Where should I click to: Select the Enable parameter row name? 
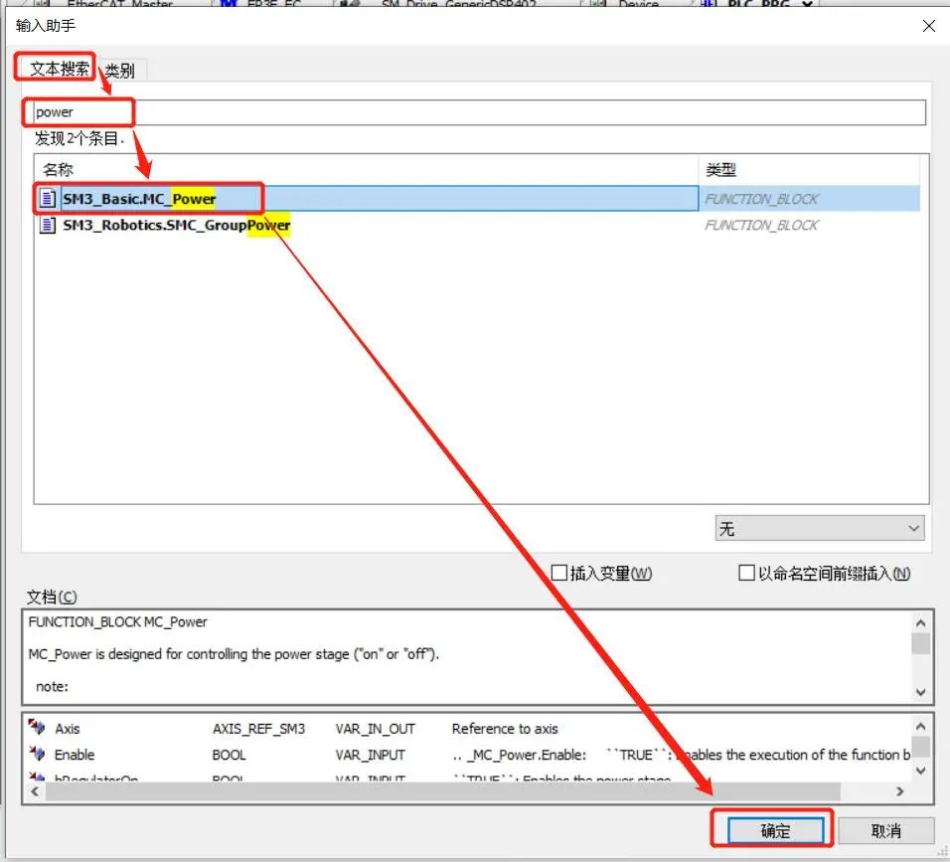pos(75,756)
